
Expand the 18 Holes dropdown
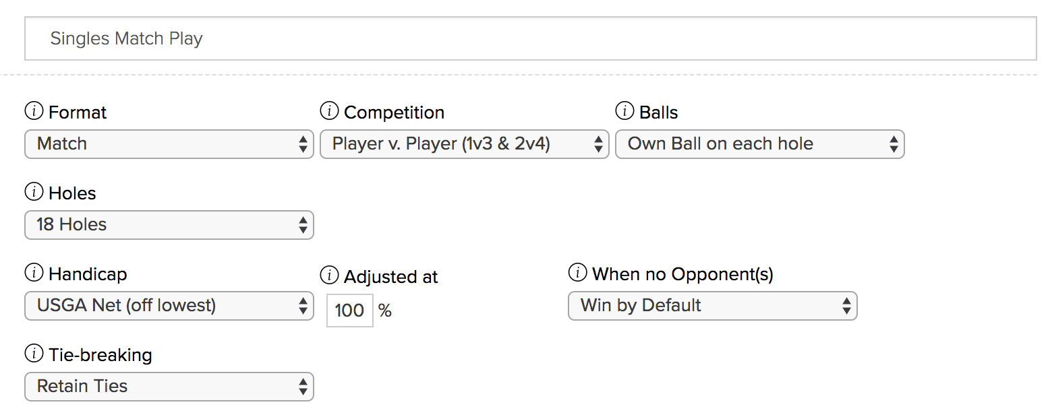(x=169, y=225)
